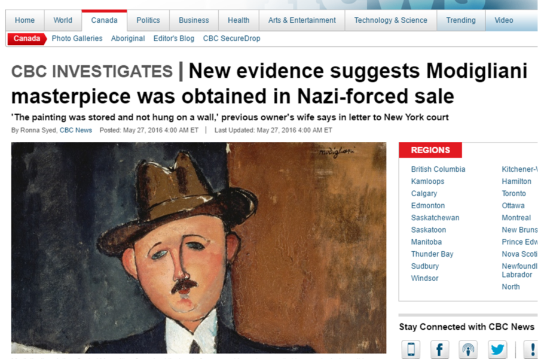Screen dimensions: 538x359
Task: Click the CBC News byline link
Action: coord(76,130)
